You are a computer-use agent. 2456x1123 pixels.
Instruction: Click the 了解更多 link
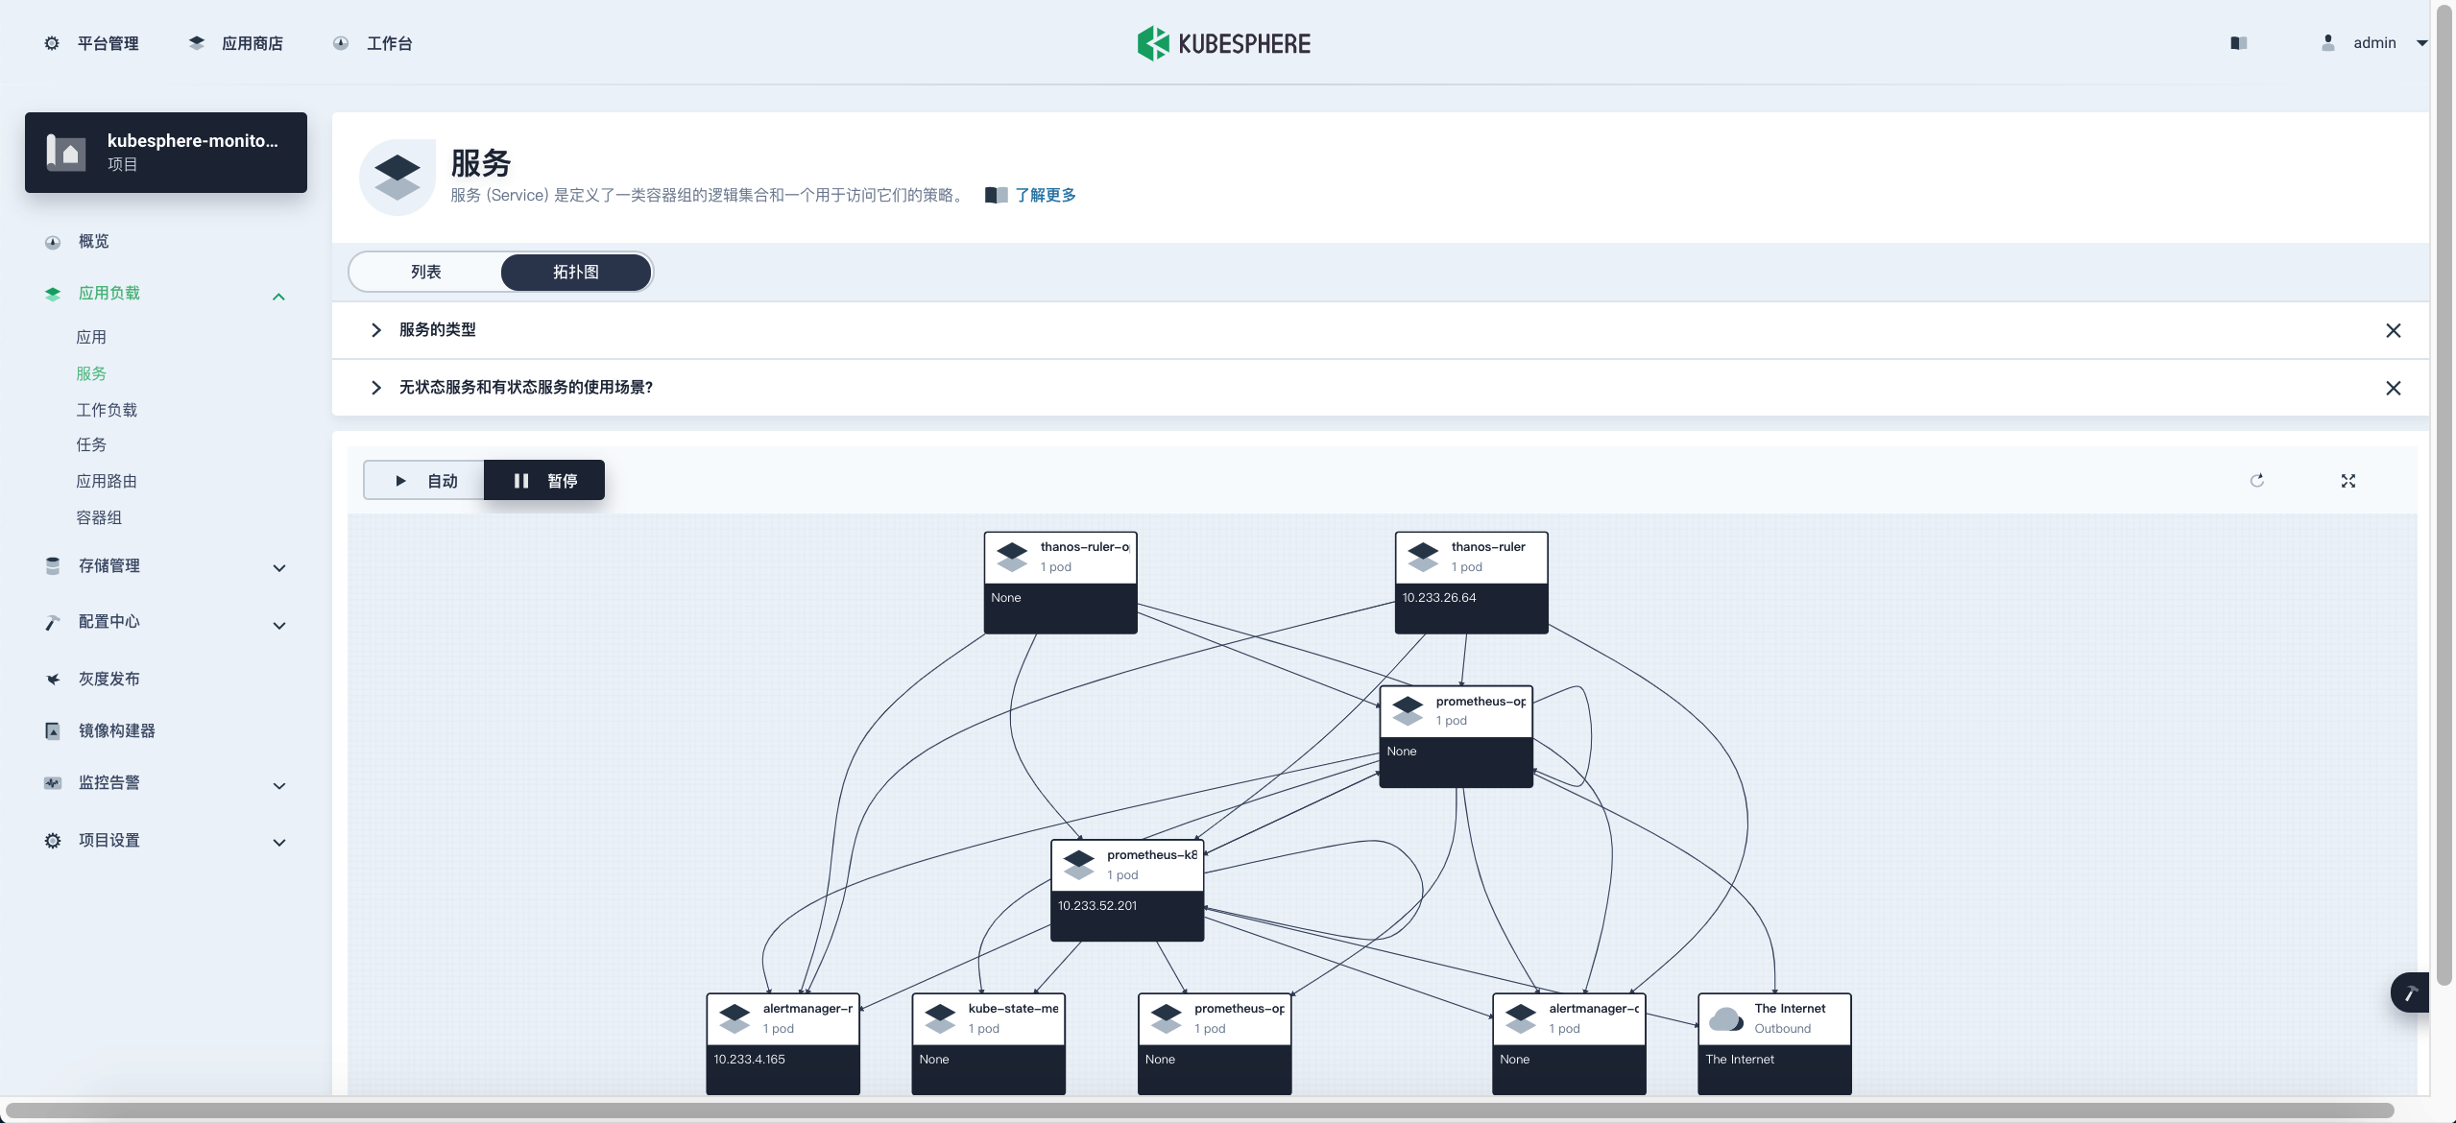(1045, 195)
